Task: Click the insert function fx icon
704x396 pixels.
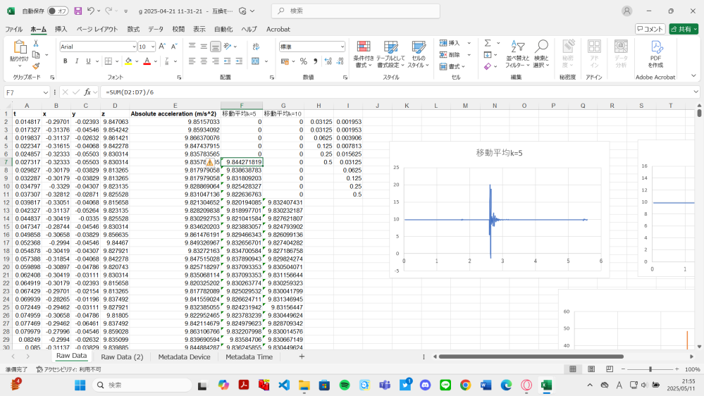Action: pyautogui.click(x=87, y=92)
